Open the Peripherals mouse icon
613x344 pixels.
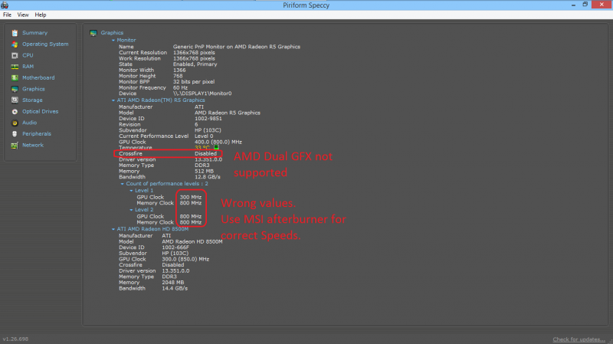15,133
